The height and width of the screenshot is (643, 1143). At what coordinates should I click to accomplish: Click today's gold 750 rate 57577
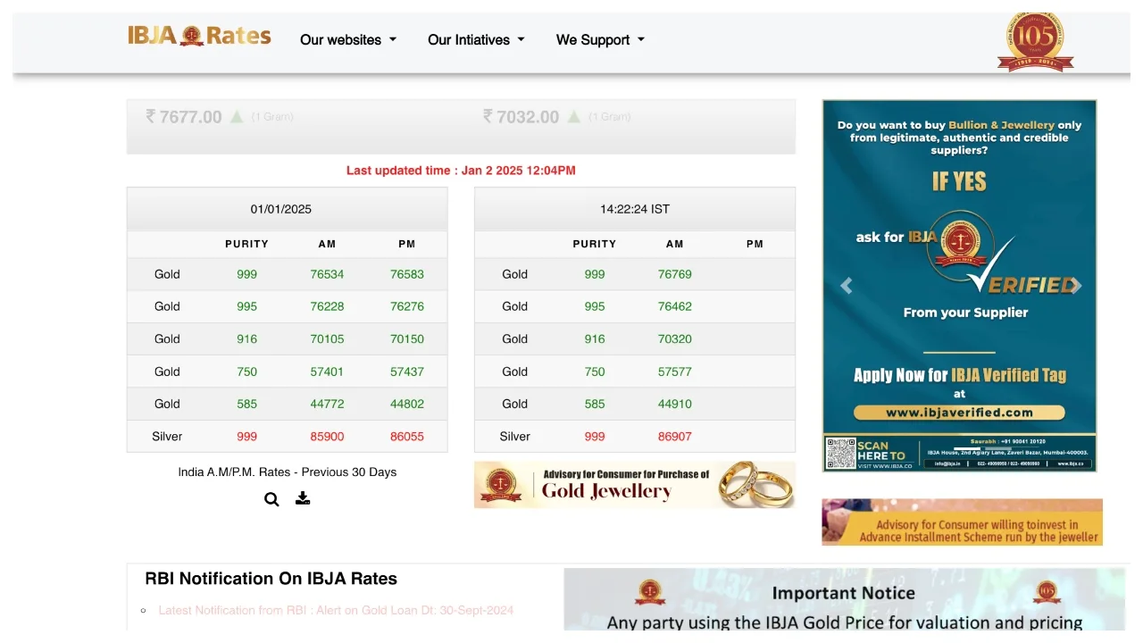point(675,372)
